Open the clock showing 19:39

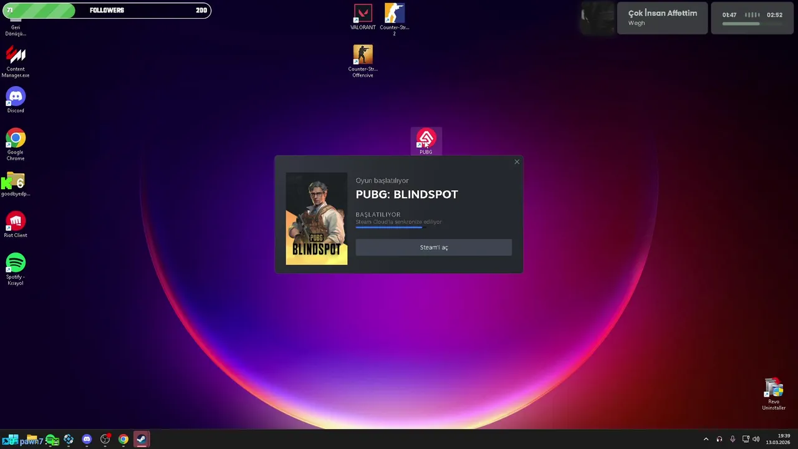778,439
